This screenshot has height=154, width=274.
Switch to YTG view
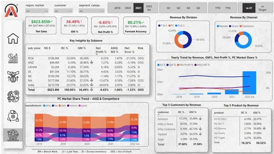[x=228, y=8]
